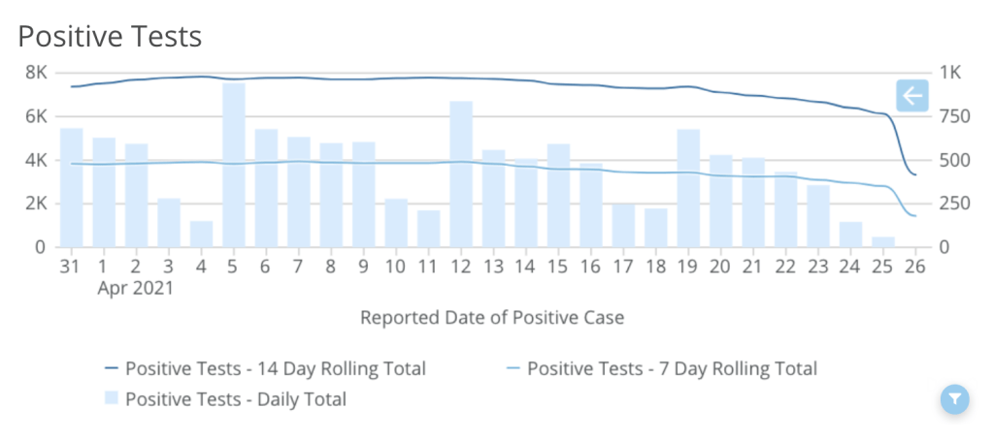Click the 26 date tick label
The image size is (993, 440).
pos(914,267)
